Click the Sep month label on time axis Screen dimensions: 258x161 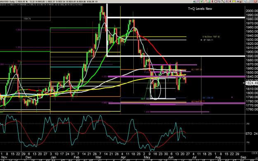(x=243, y=157)
